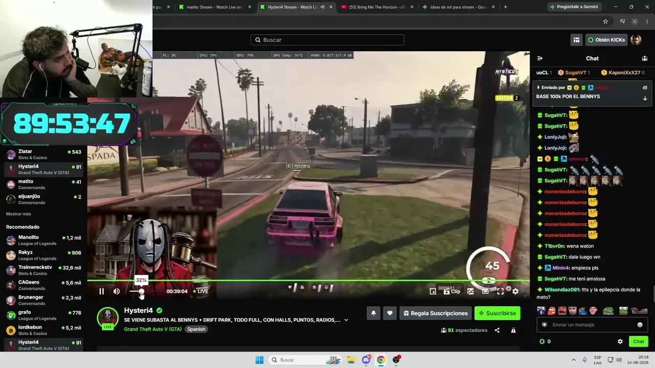This screenshot has height=368, width=655.
Task: Switch to Bring Me The Horizon tab
Action: tap(377, 7)
